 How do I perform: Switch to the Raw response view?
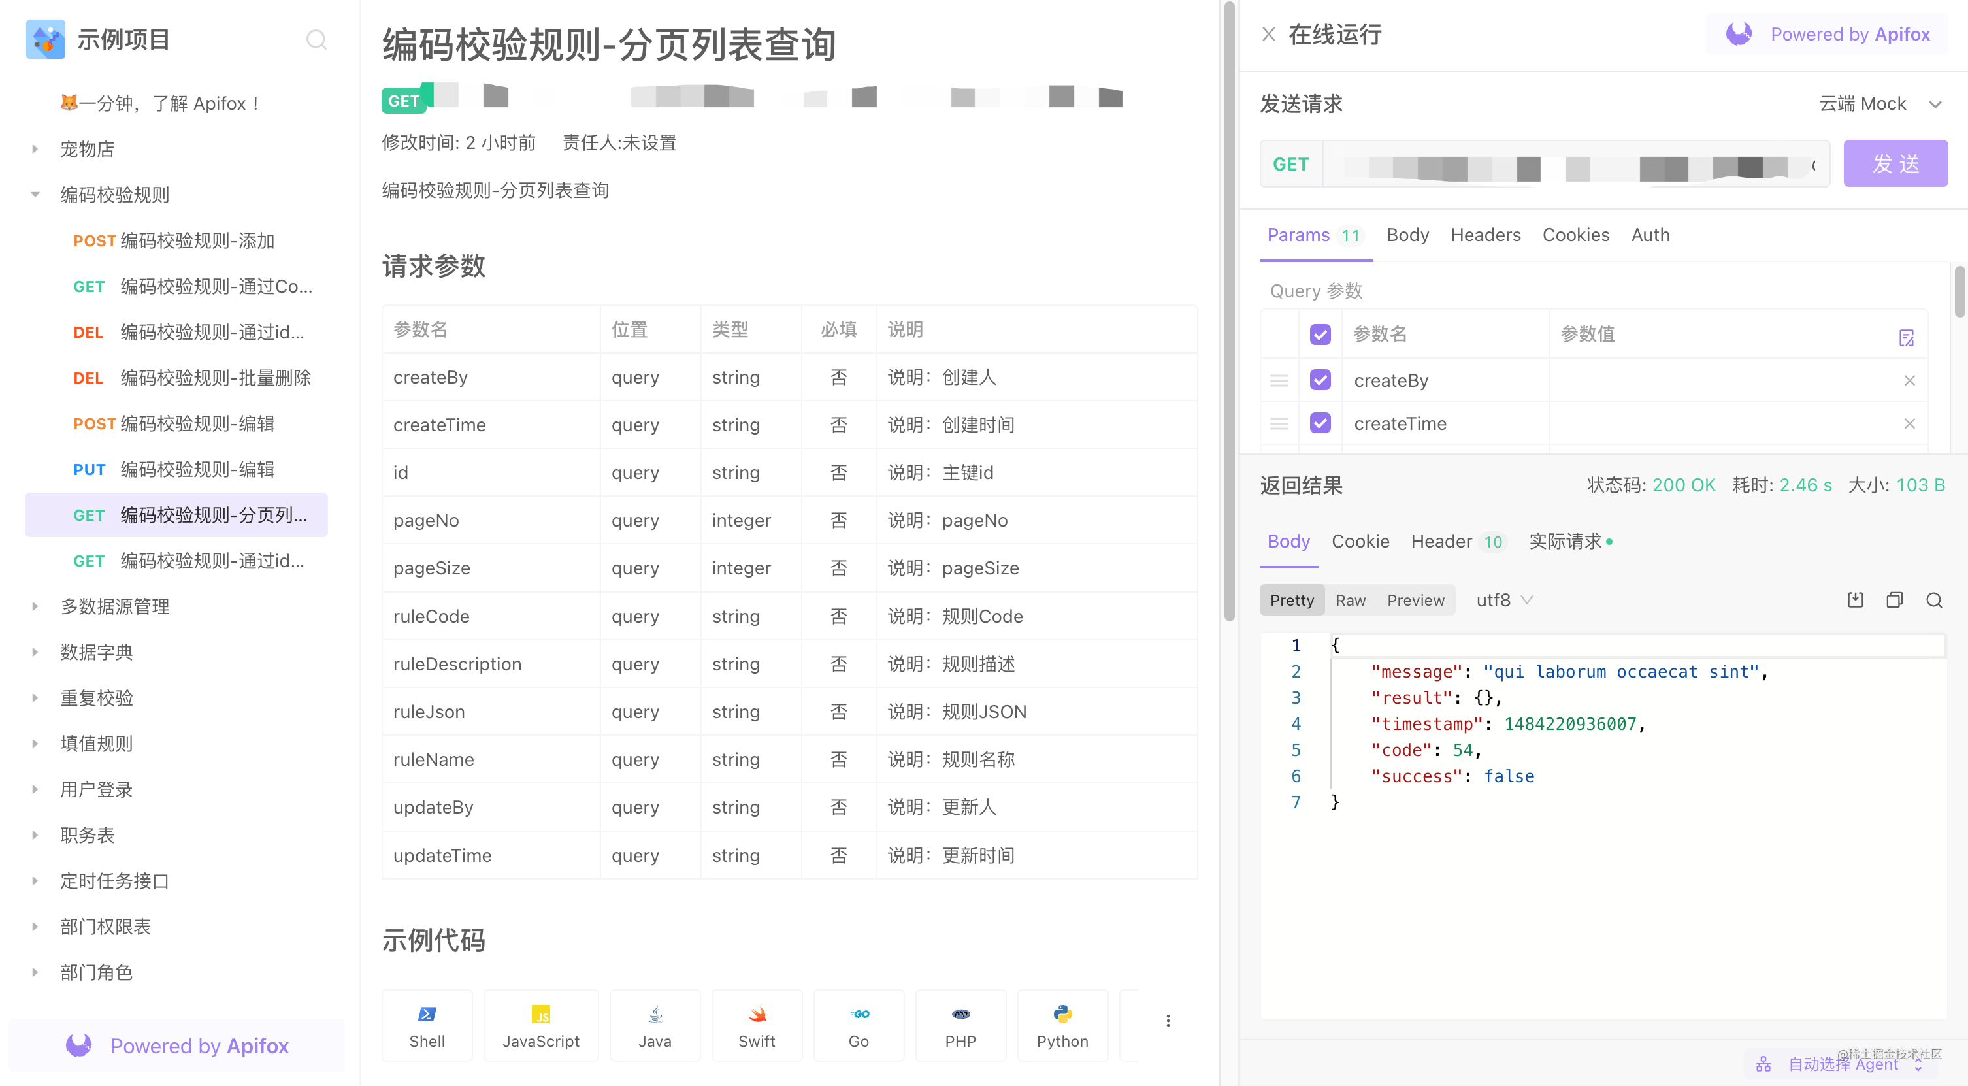tap(1350, 600)
